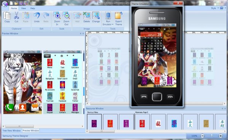This screenshot has width=228, height=140.
Task: Select gold resource thumbnail in Resource Window
Action: [x=206, y=122]
